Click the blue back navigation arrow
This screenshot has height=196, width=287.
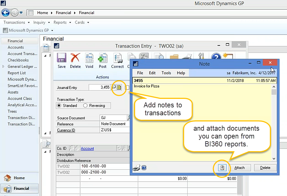tap(6, 13)
